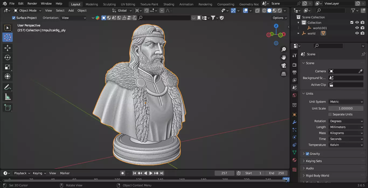Open the Particles properties tab
The height and width of the screenshot is (188, 368).
click(294, 130)
